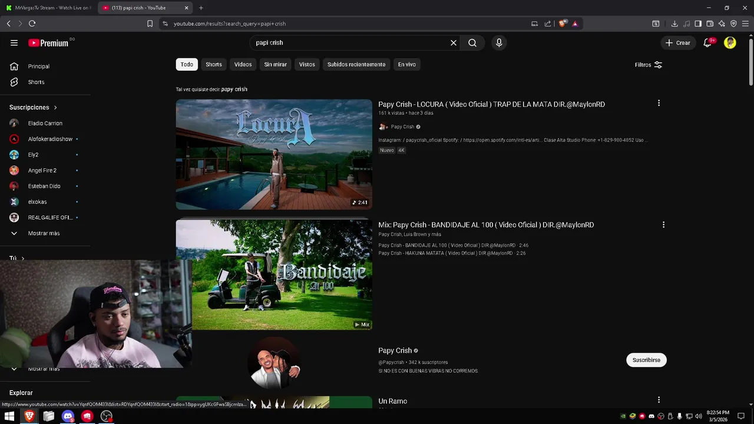This screenshot has height=424, width=754.
Task: Open Discord from the taskbar
Action: tap(68, 416)
